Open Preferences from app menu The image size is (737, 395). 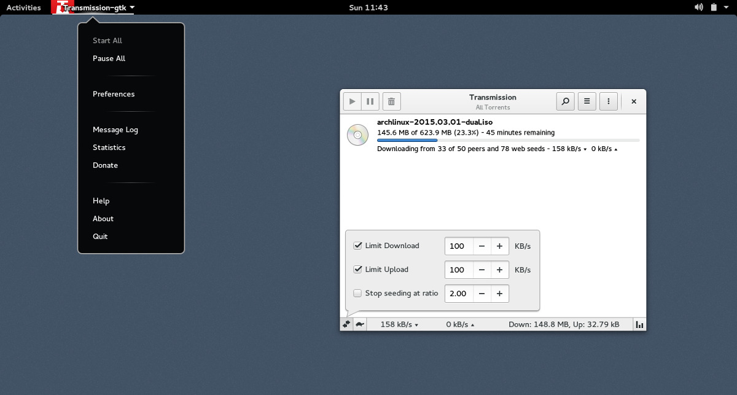coord(114,94)
